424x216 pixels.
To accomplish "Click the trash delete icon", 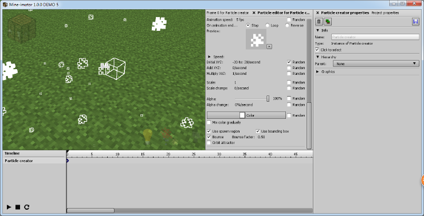I will (319, 22).
